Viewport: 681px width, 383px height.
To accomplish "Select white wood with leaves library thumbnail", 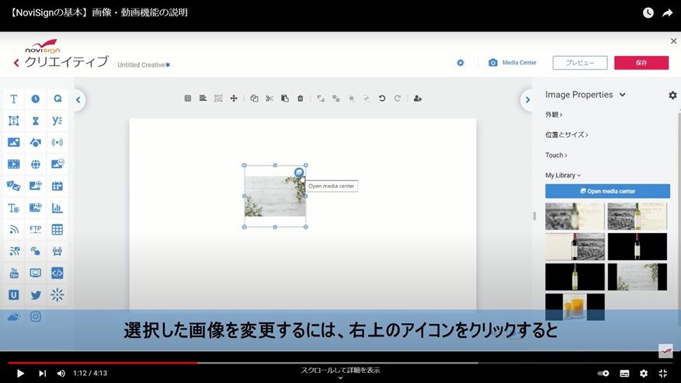I will (638, 277).
